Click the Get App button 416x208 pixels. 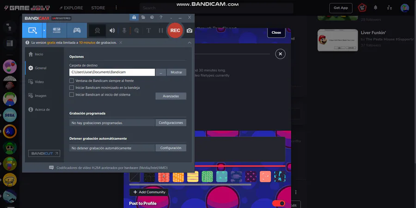341,8
